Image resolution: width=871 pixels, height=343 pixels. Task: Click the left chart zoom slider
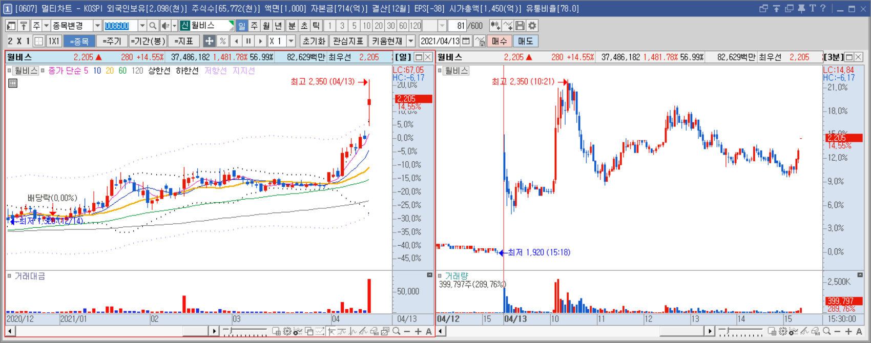pos(244,332)
